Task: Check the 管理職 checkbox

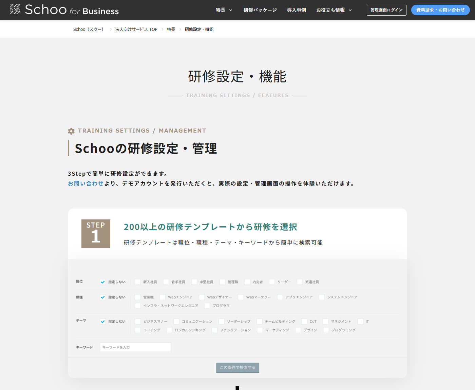Action: pos(222,282)
